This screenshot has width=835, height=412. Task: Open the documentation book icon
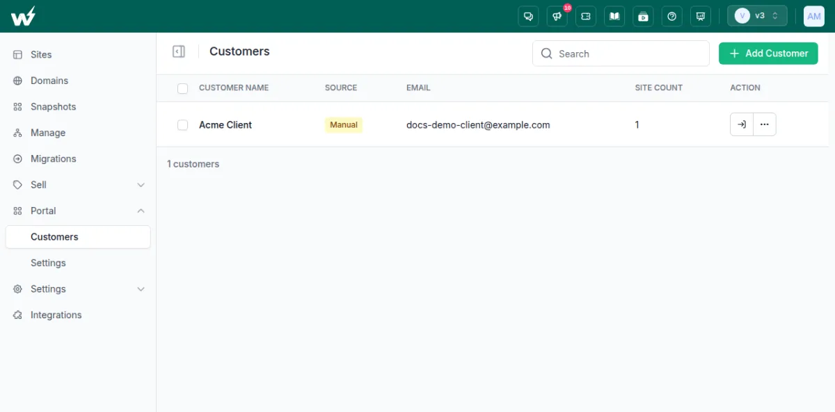click(x=614, y=16)
